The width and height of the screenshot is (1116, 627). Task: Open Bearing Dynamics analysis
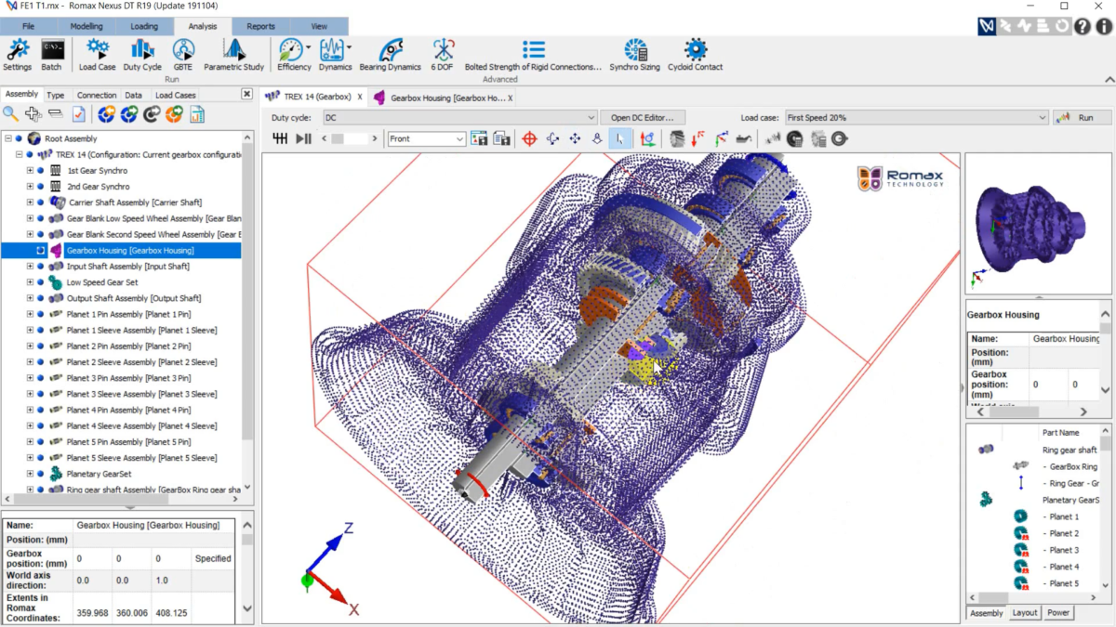coord(391,55)
